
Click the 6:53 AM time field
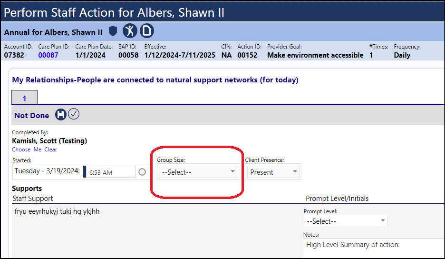[x=110, y=172]
